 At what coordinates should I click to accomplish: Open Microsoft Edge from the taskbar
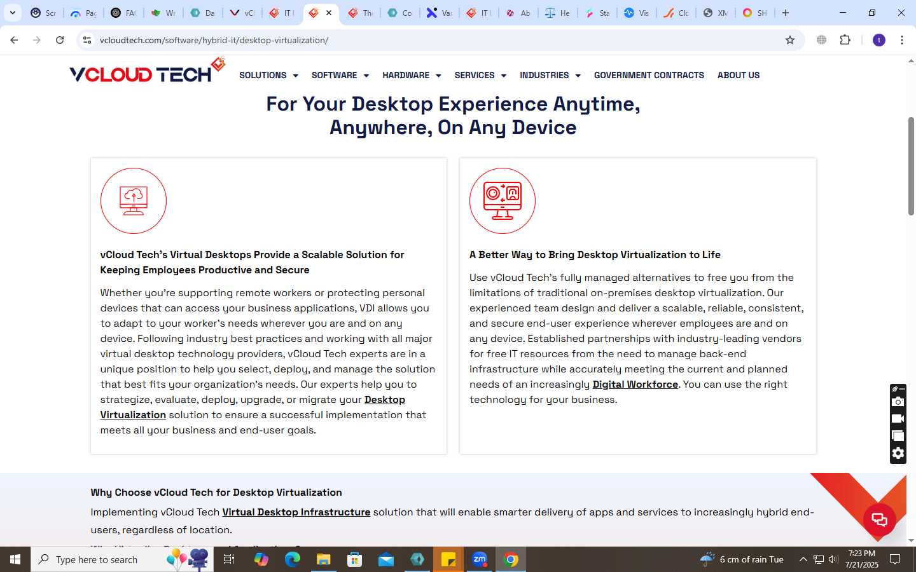point(292,559)
